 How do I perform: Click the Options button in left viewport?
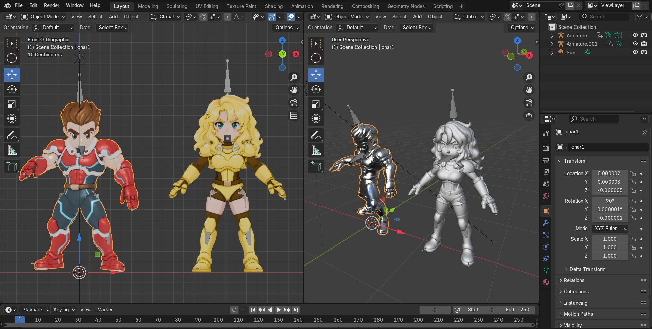[x=287, y=28]
